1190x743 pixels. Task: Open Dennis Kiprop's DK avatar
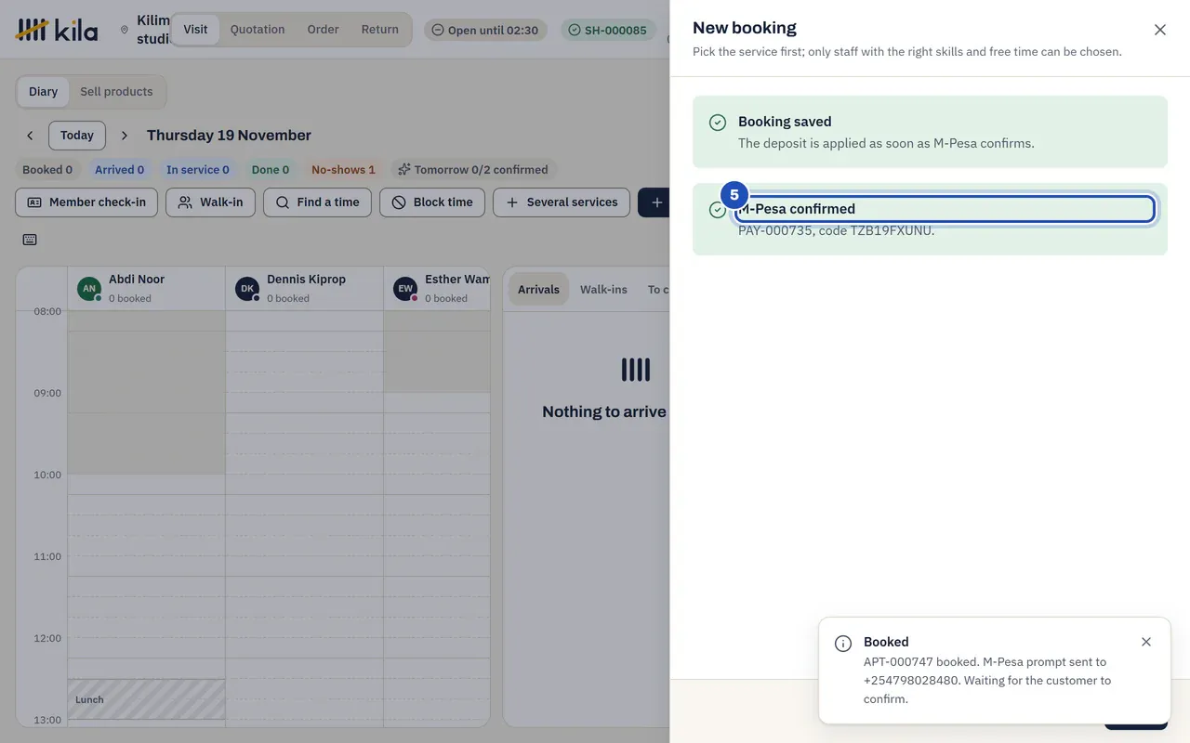[x=247, y=288]
